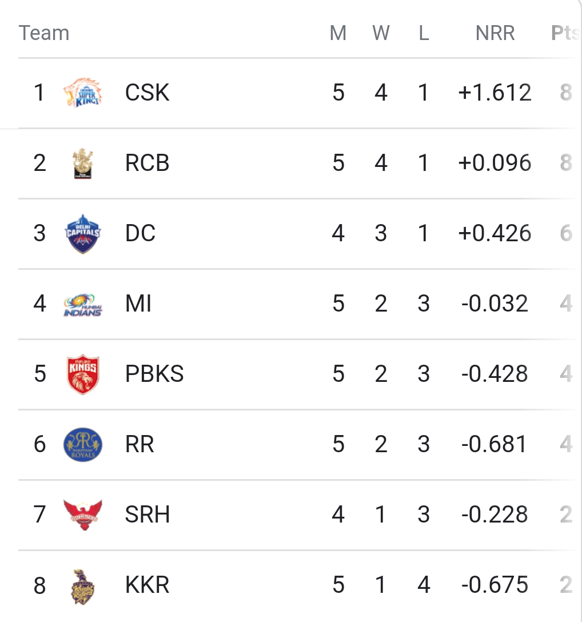This screenshot has height=622, width=582.
Task: Select the Pts column header
Action: pyautogui.click(x=565, y=33)
